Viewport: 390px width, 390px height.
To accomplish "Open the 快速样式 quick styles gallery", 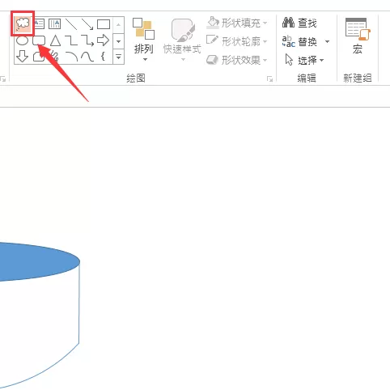I will (182, 40).
